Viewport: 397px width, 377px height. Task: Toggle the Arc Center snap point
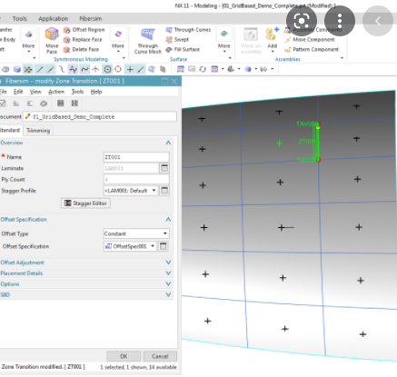point(107,69)
